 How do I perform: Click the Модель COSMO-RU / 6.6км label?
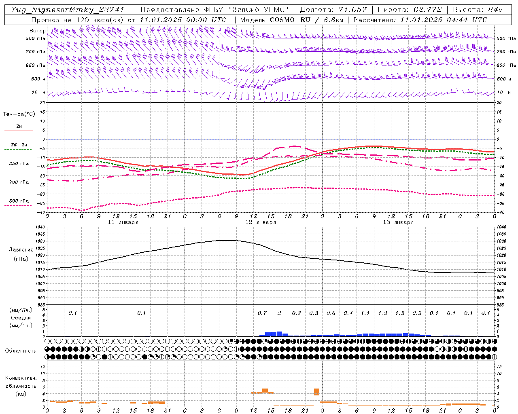pyautogui.click(x=291, y=20)
